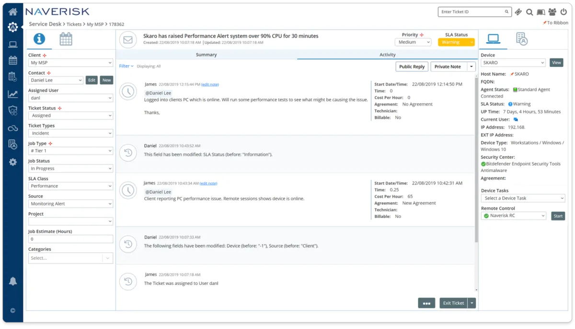Image resolution: width=575 pixels, height=329 pixels.
Task: Open the Ticket Types dropdown showing Incident
Action: [x=70, y=133]
